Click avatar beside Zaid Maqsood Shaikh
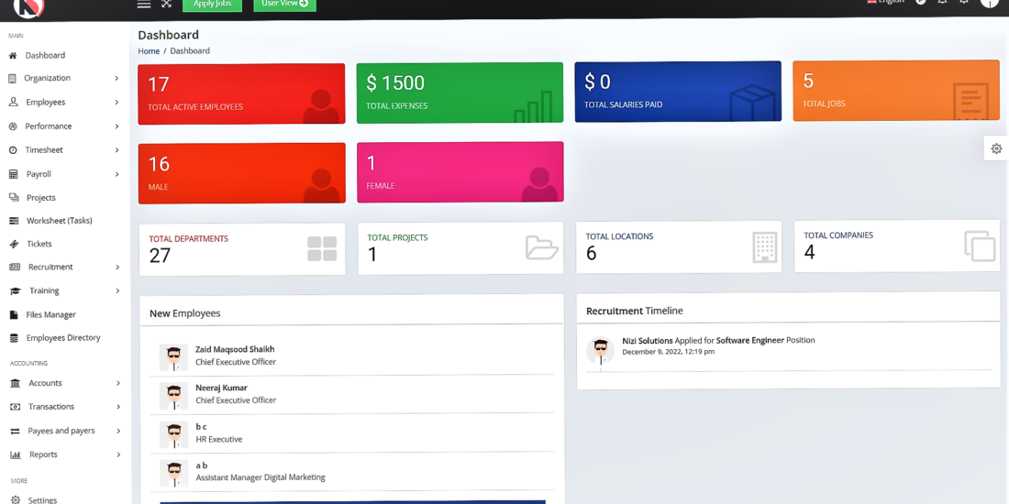 coord(173,357)
